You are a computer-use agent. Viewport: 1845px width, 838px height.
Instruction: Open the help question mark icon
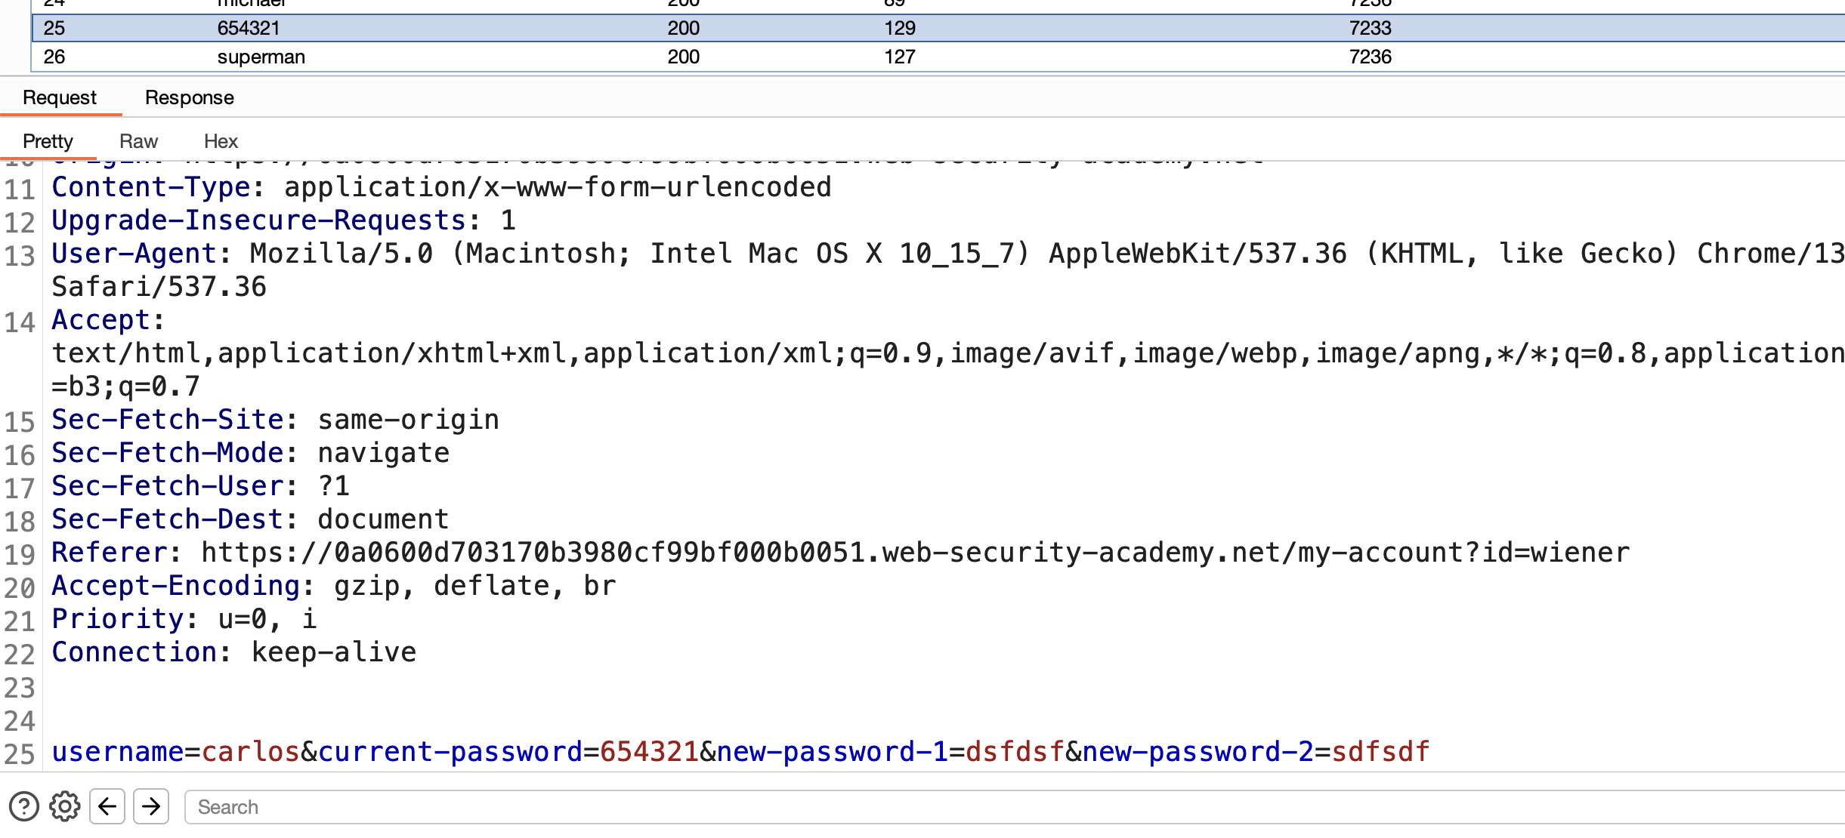[24, 806]
